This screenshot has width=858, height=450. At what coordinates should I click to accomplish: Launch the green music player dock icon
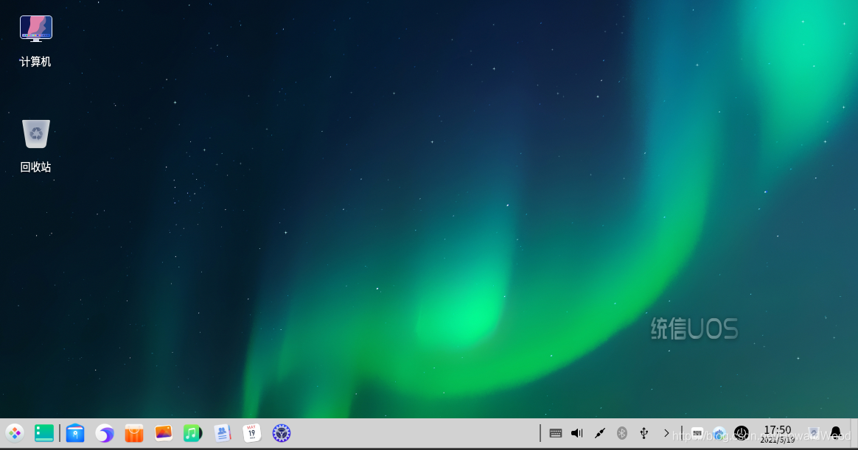click(192, 433)
